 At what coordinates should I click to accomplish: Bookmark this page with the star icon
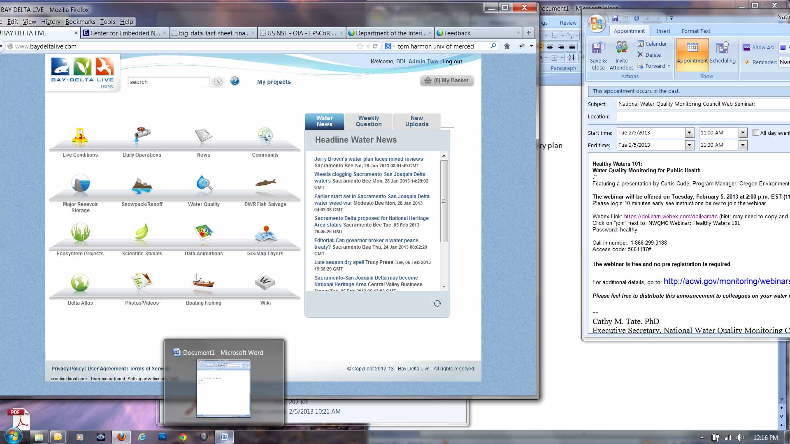pos(360,46)
